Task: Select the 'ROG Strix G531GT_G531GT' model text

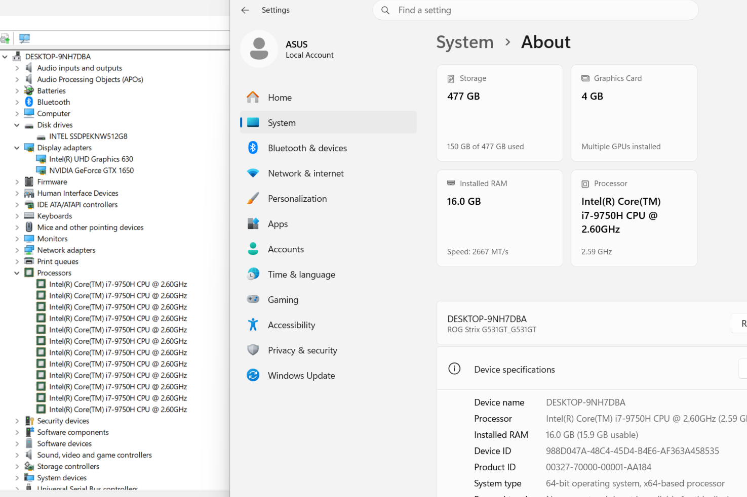Action: point(492,330)
